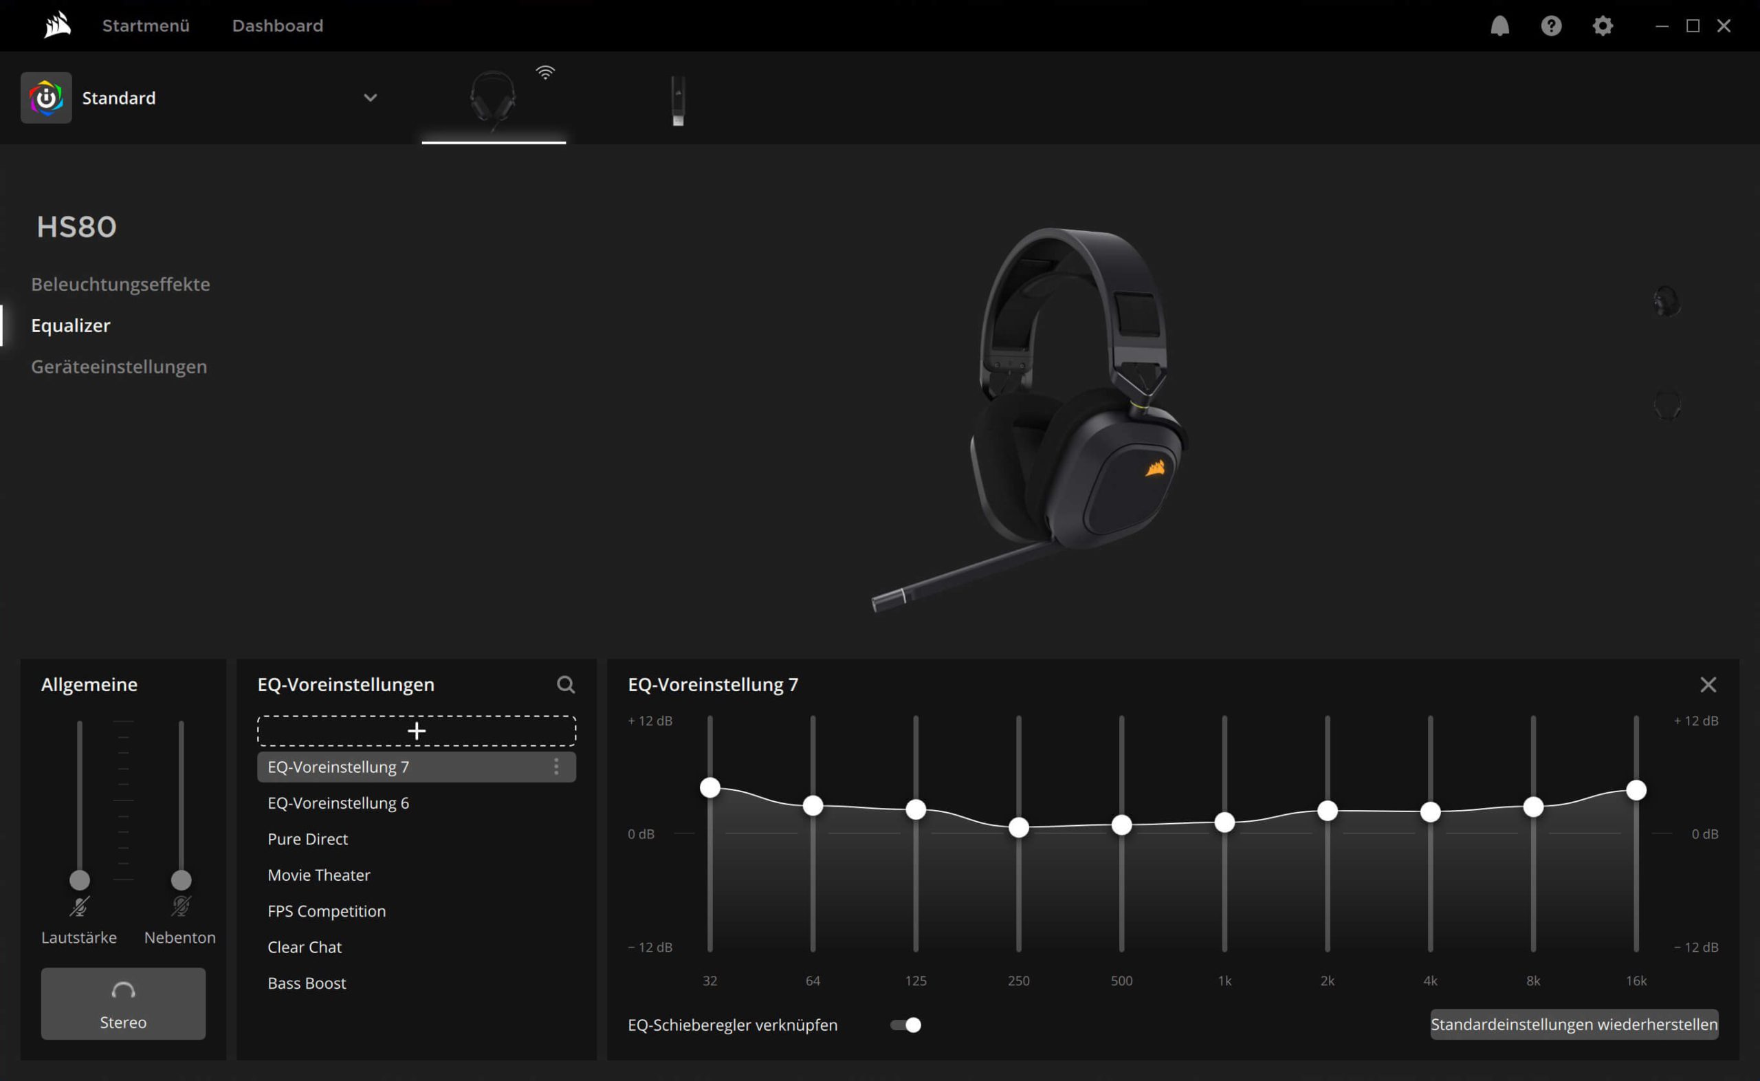Add a new EQ preset with plus
The width and height of the screenshot is (1760, 1081).
(417, 731)
